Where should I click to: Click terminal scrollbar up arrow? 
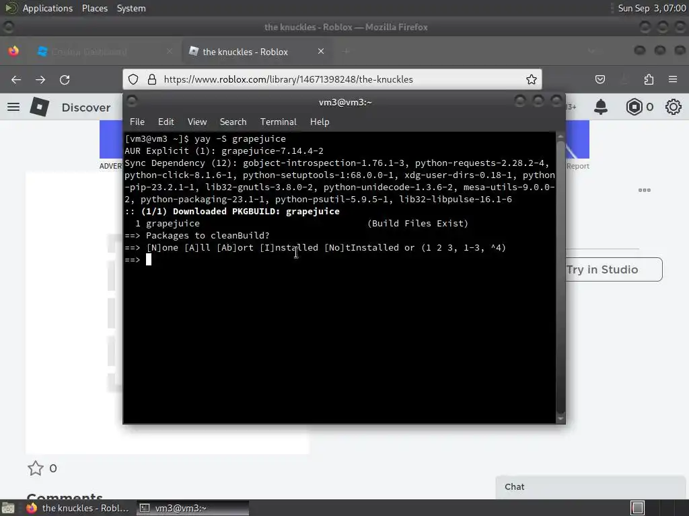pyautogui.click(x=560, y=136)
